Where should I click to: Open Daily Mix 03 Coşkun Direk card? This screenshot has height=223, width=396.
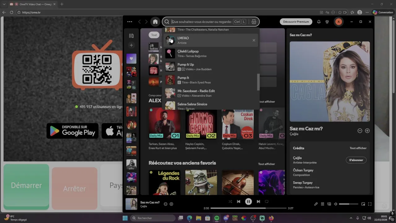pos(238,129)
